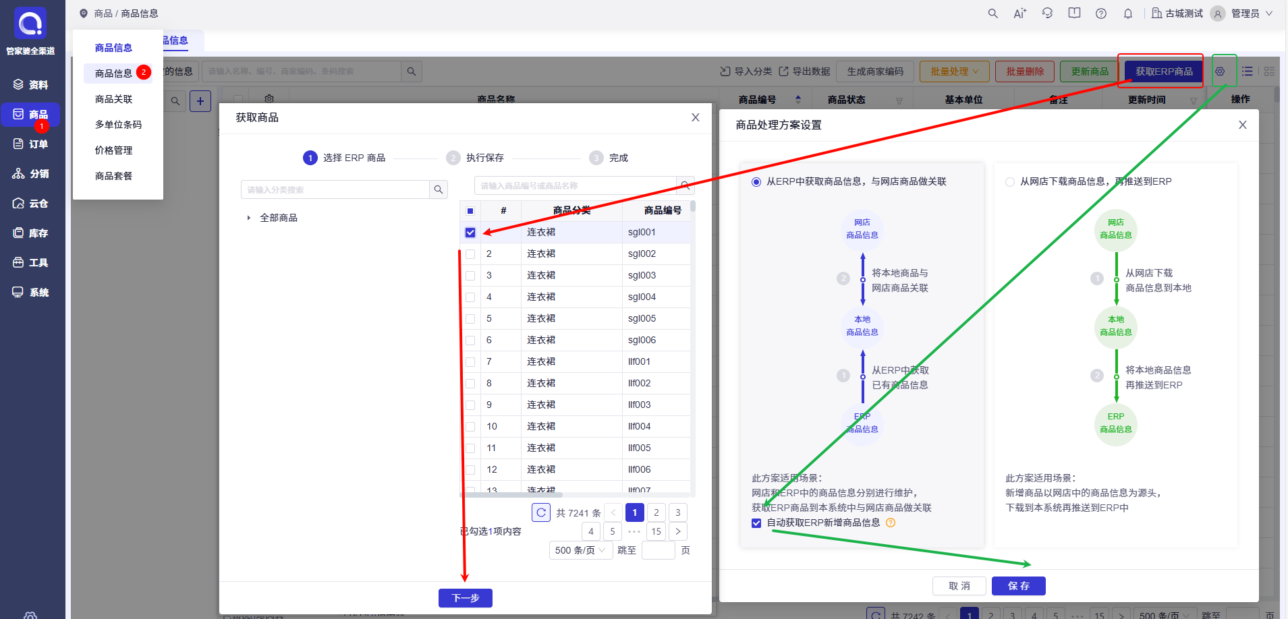
Task: Click the refresh icon in dialog pagination
Action: click(541, 513)
